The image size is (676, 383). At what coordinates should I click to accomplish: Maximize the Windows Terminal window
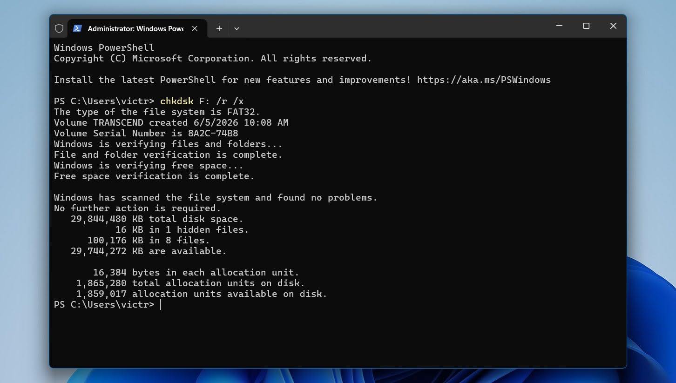coord(587,26)
